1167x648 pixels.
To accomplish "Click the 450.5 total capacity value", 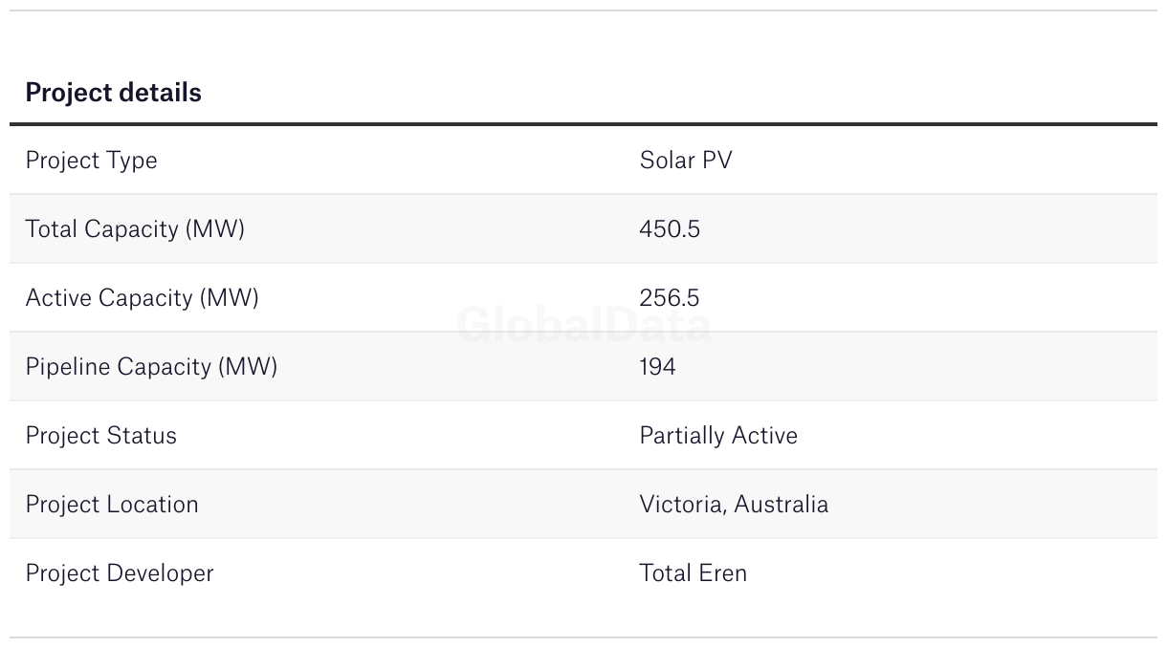I will coord(669,229).
